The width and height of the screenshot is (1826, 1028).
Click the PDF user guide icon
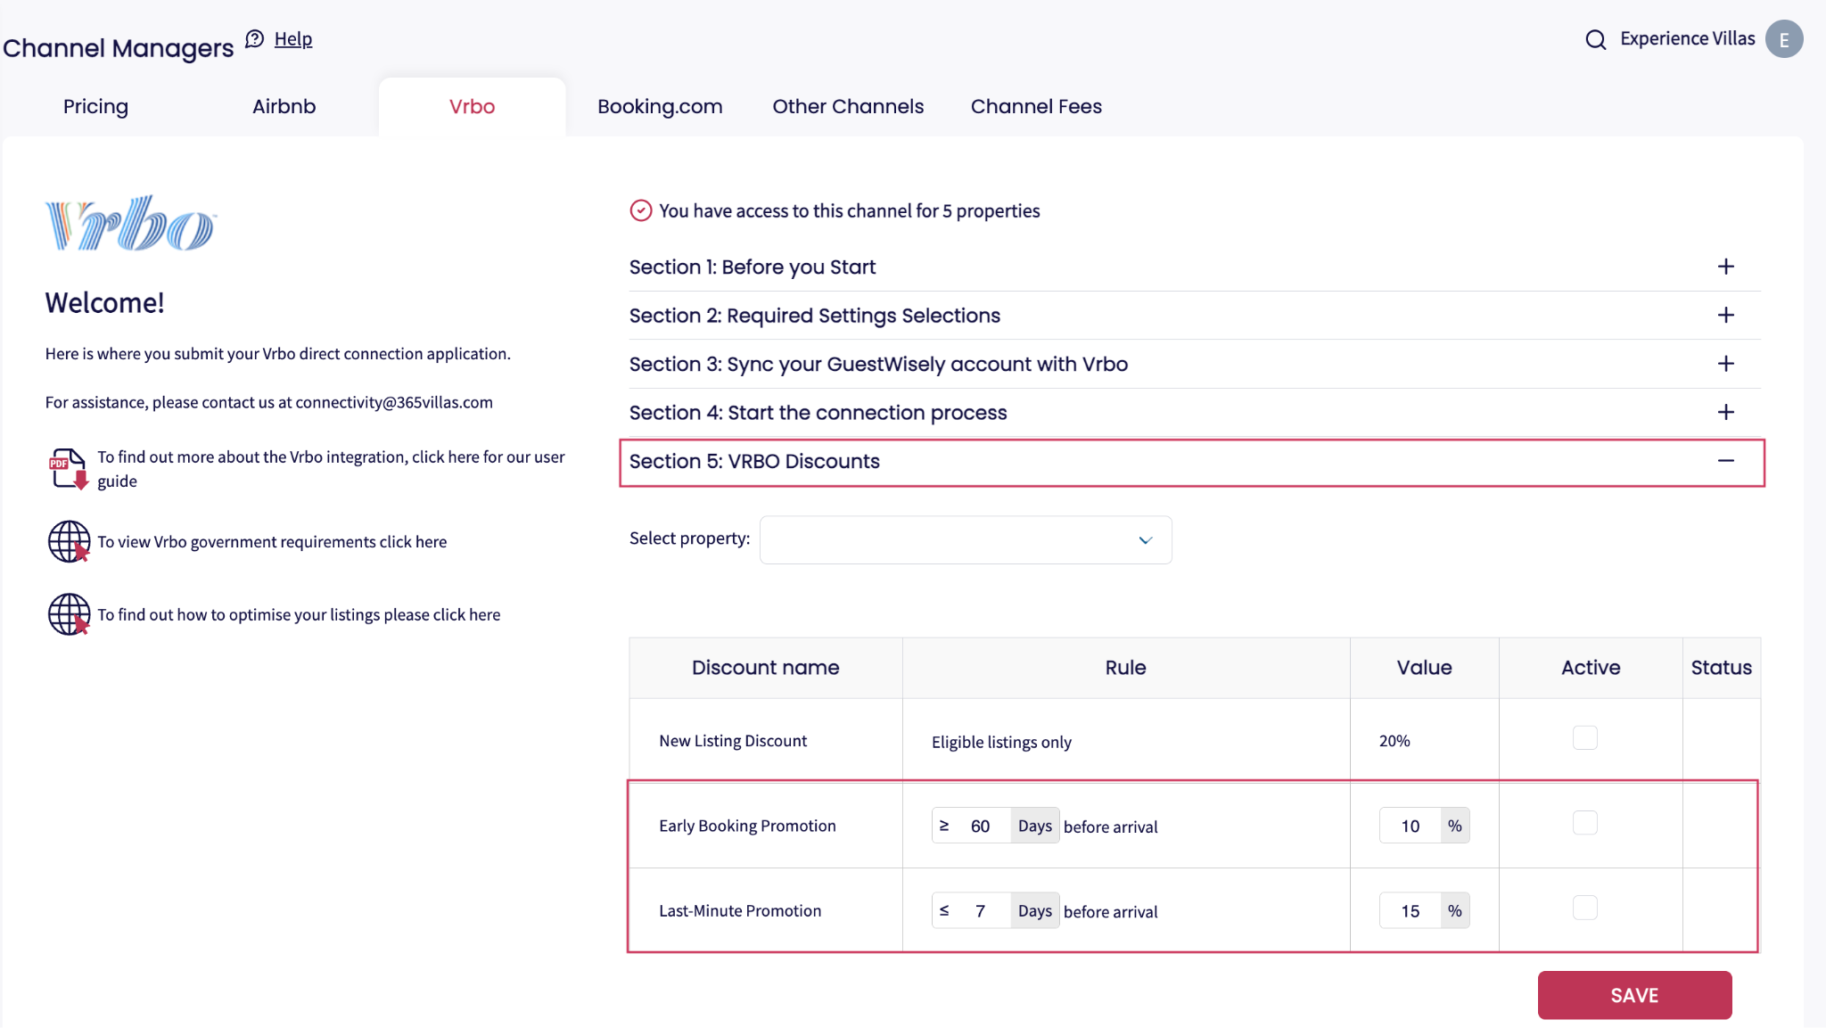click(69, 468)
